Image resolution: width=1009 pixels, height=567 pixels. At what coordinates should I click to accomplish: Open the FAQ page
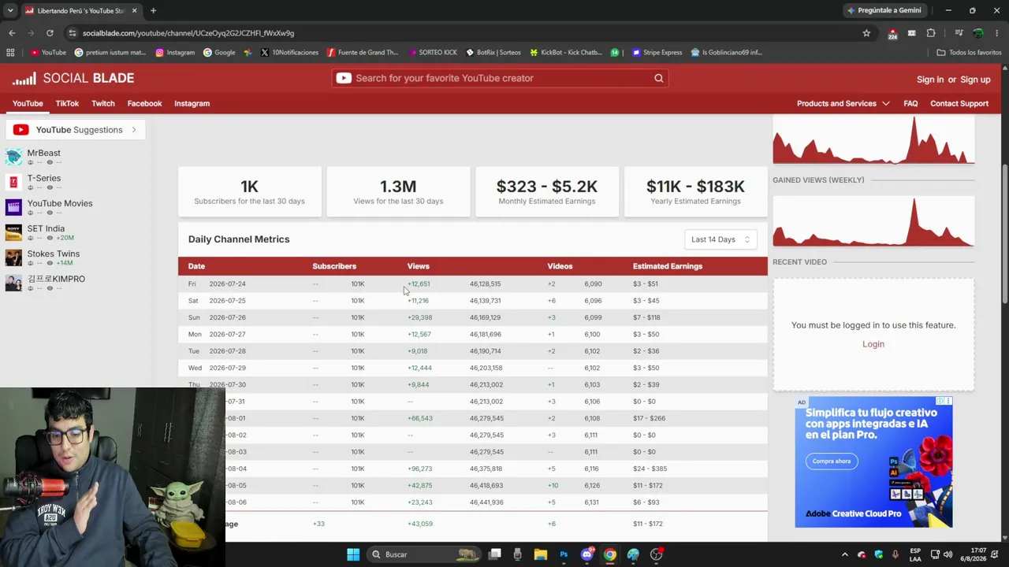tap(910, 103)
